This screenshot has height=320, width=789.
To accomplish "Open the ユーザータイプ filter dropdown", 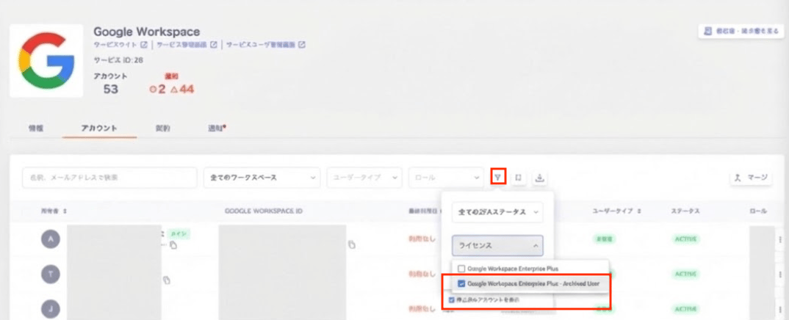I will click(x=364, y=178).
